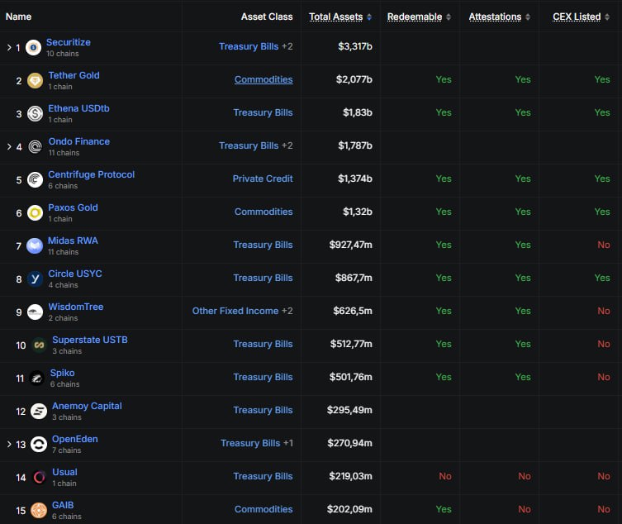The image size is (622, 524).
Task: Click WisdomTree's Other Fixed Income link
Action: [235, 311]
